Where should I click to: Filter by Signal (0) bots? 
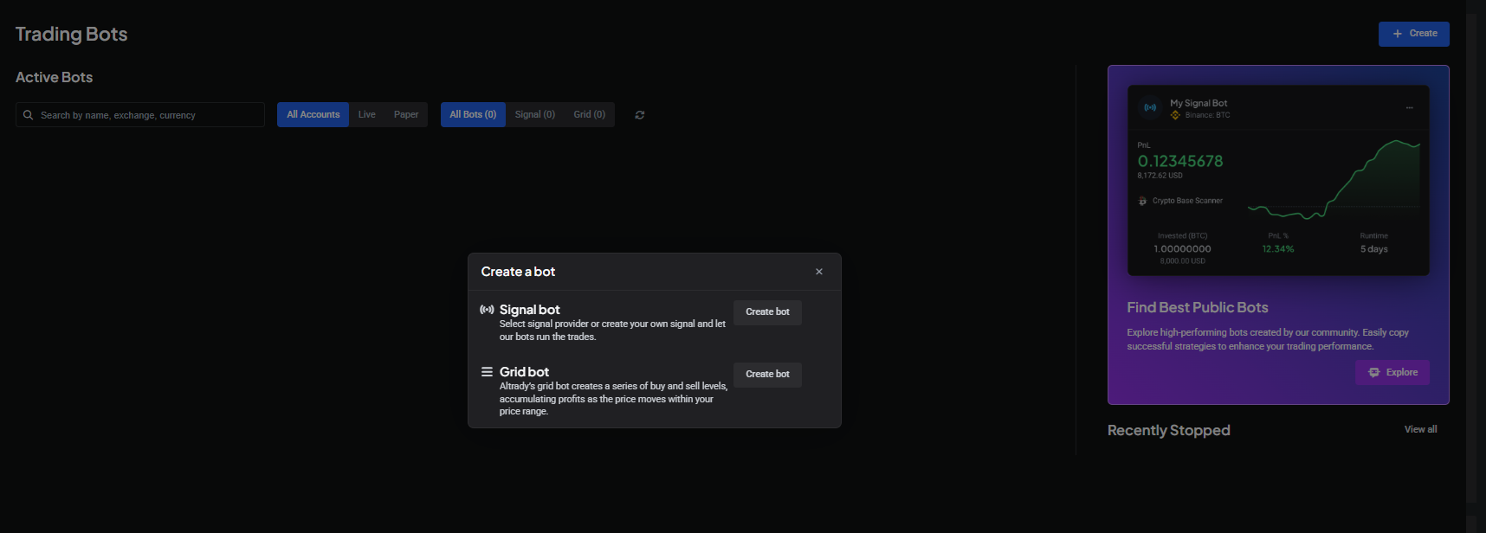click(535, 115)
